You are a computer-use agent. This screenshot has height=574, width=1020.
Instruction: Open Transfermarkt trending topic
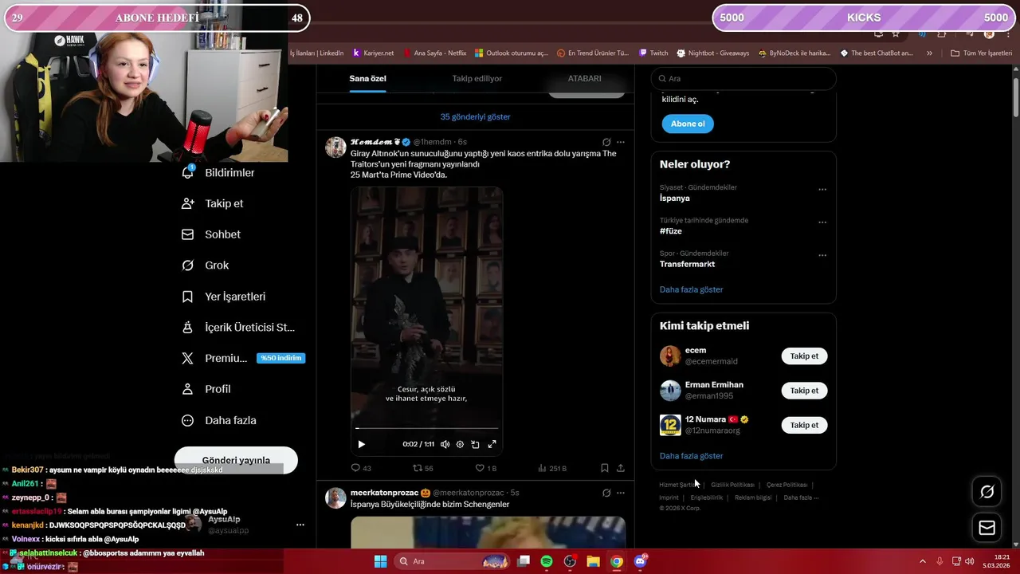pos(687,264)
